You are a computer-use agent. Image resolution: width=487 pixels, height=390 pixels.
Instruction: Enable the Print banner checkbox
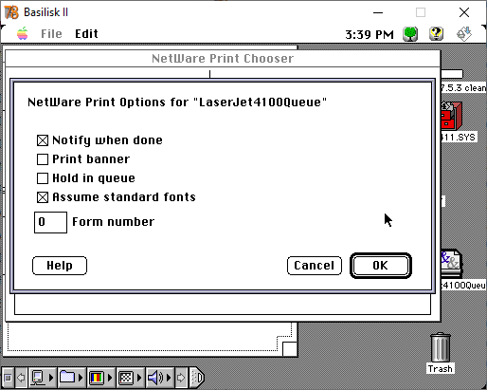click(x=43, y=159)
